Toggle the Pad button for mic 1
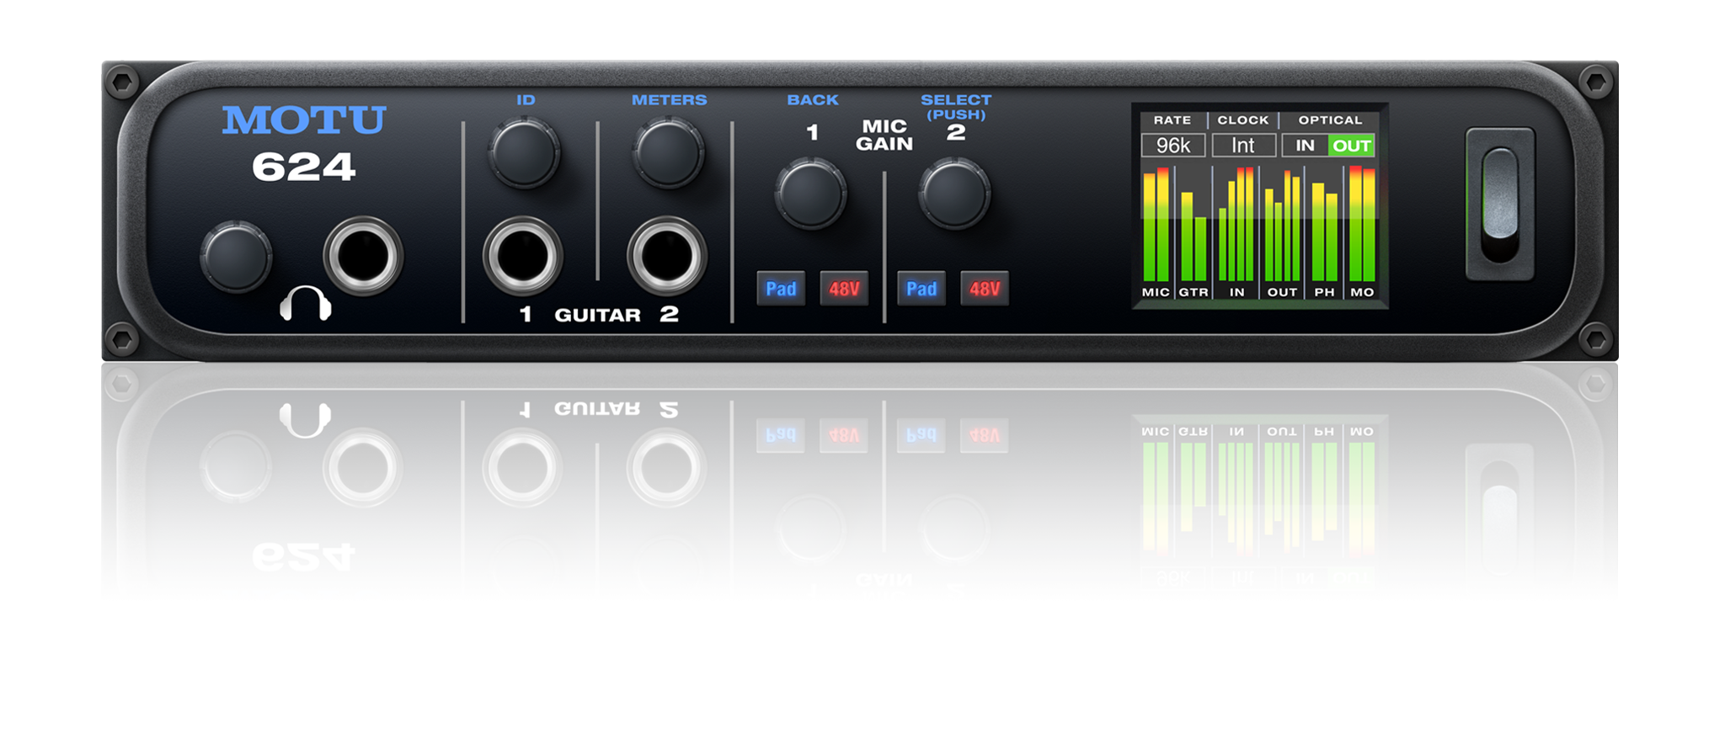 tap(781, 289)
